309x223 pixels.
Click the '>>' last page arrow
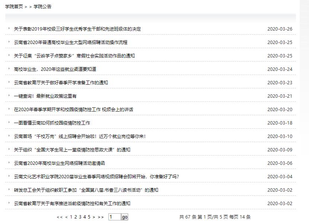point(101,217)
